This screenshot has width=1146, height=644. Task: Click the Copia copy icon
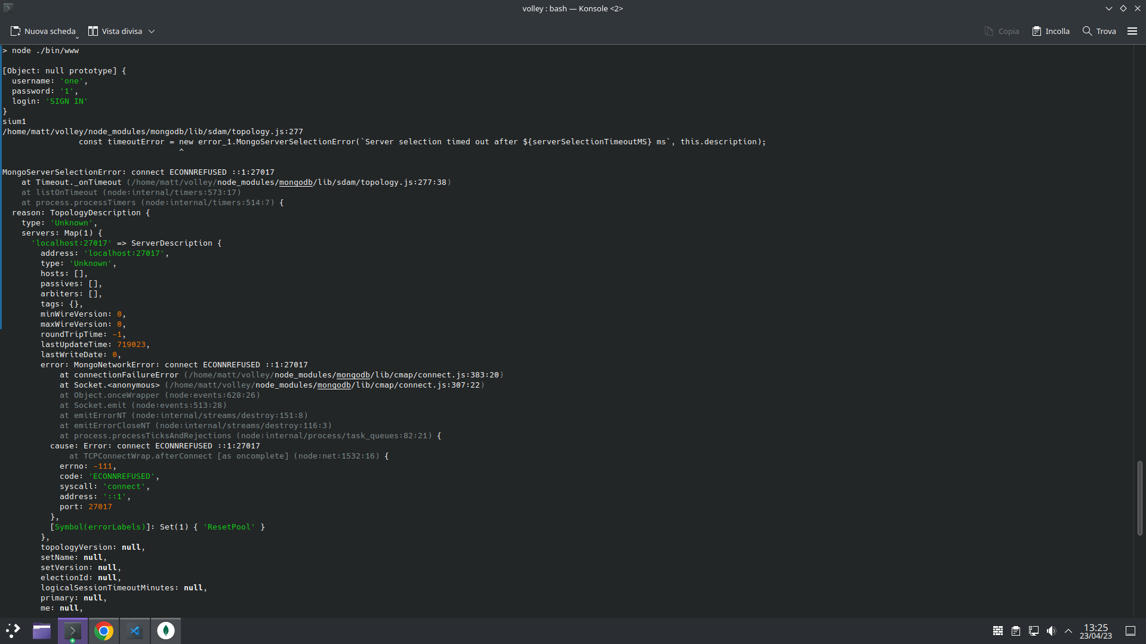[989, 31]
